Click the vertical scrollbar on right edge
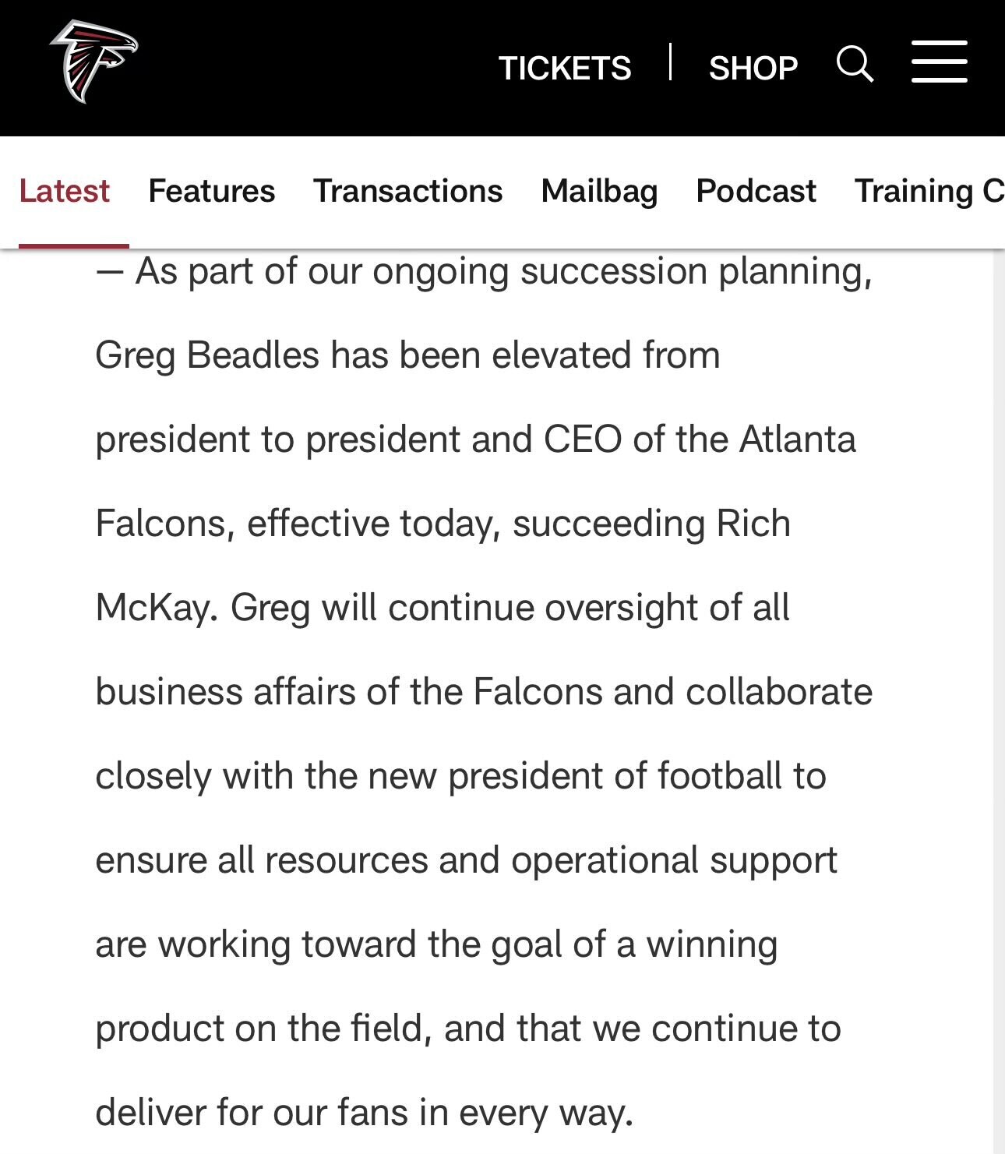The height and width of the screenshot is (1154, 1005). (x=999, y=701)
